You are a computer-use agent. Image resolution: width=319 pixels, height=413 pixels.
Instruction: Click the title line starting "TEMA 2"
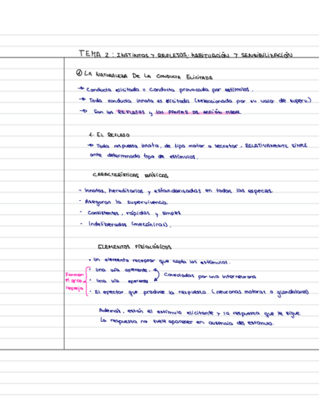click(x=186, y=54)
